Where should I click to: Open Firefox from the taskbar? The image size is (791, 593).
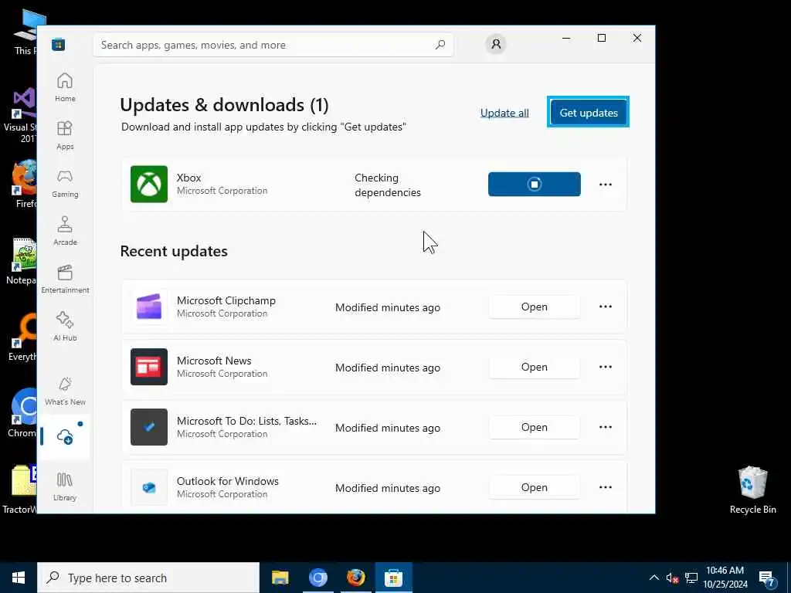(355, 578)
